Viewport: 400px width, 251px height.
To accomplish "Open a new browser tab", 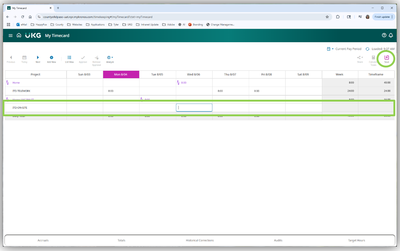I will 58,8.
